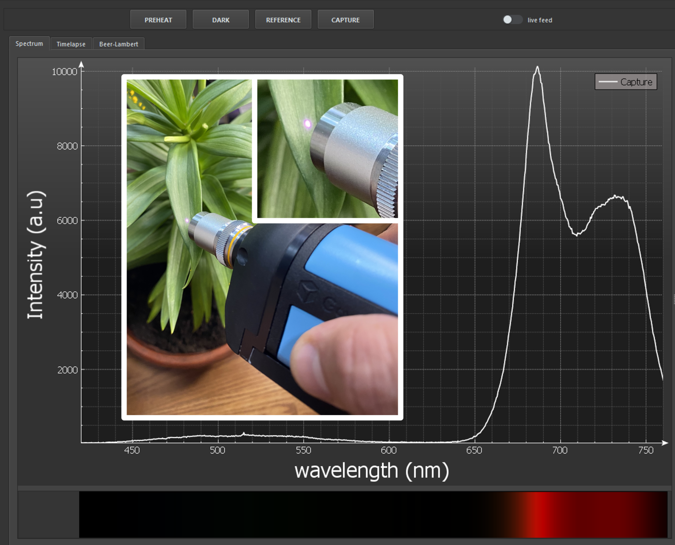675x545 pixels.
Task: Click the wavelength (nm) axis label
Action: point(372,470)
